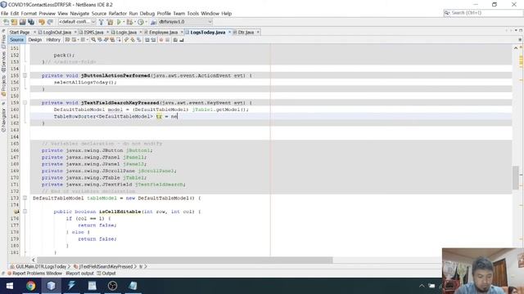Click the New Project toolbar icon
The height and width of the screenshot is (294, 524).
pyautogui.click(x=14, y=22)
